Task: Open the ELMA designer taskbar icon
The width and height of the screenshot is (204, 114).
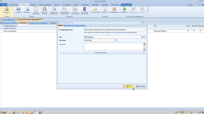Action: pos(36,112)
